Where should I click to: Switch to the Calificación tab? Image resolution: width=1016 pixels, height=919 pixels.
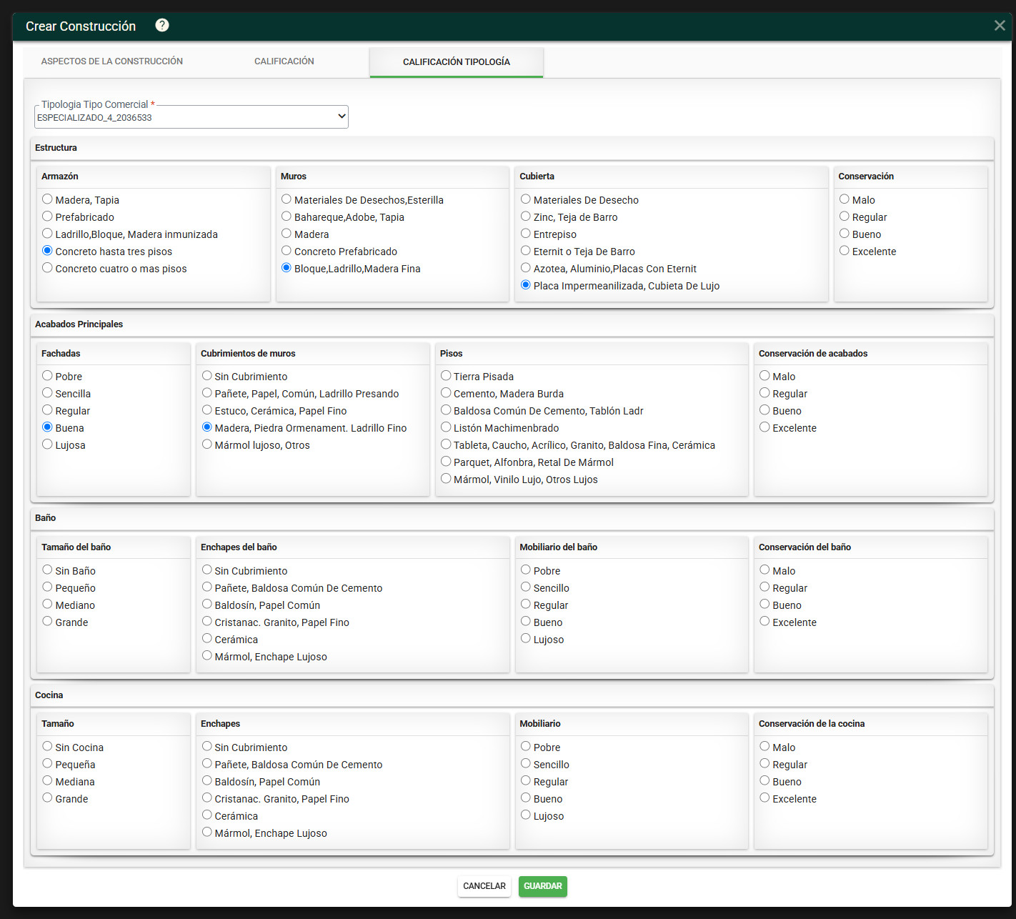point(284,61)
